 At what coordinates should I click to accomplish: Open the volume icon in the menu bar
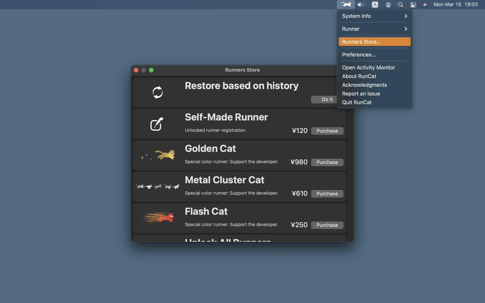361,5
